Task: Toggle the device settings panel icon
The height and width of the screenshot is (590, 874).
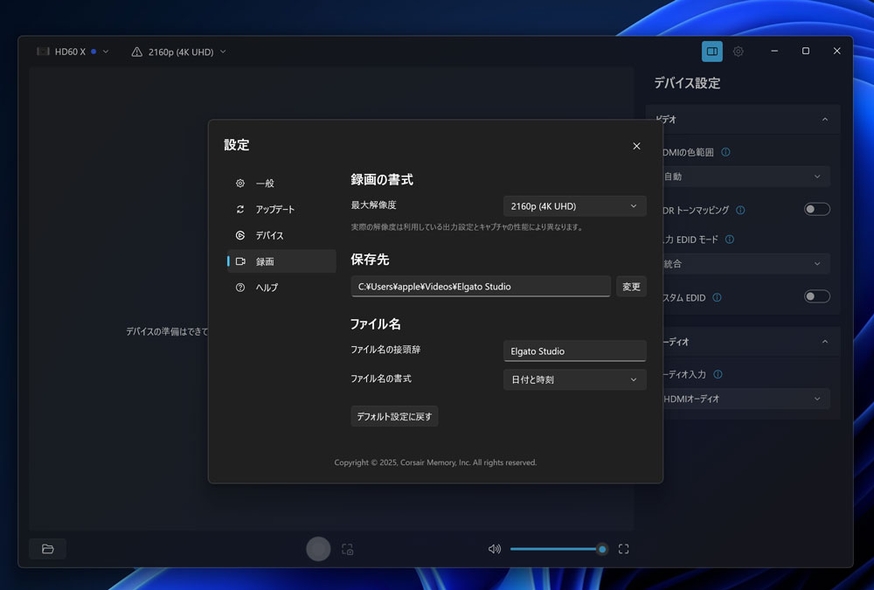Action: 711,51
